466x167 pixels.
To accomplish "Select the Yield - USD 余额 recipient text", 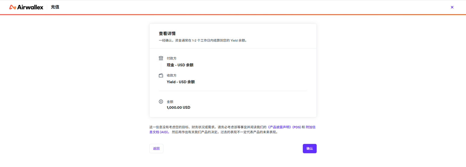I will 180,82.
